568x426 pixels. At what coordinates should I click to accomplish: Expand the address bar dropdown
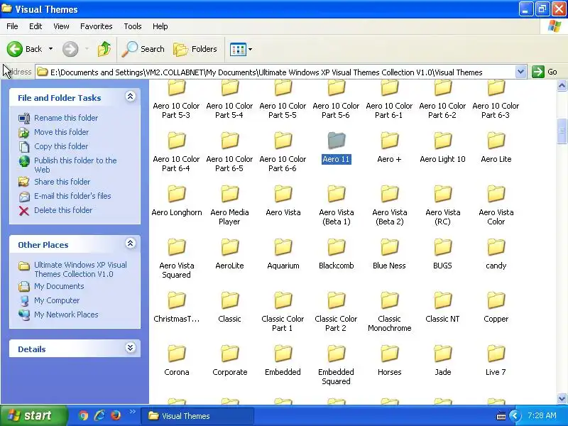(520, 72)
